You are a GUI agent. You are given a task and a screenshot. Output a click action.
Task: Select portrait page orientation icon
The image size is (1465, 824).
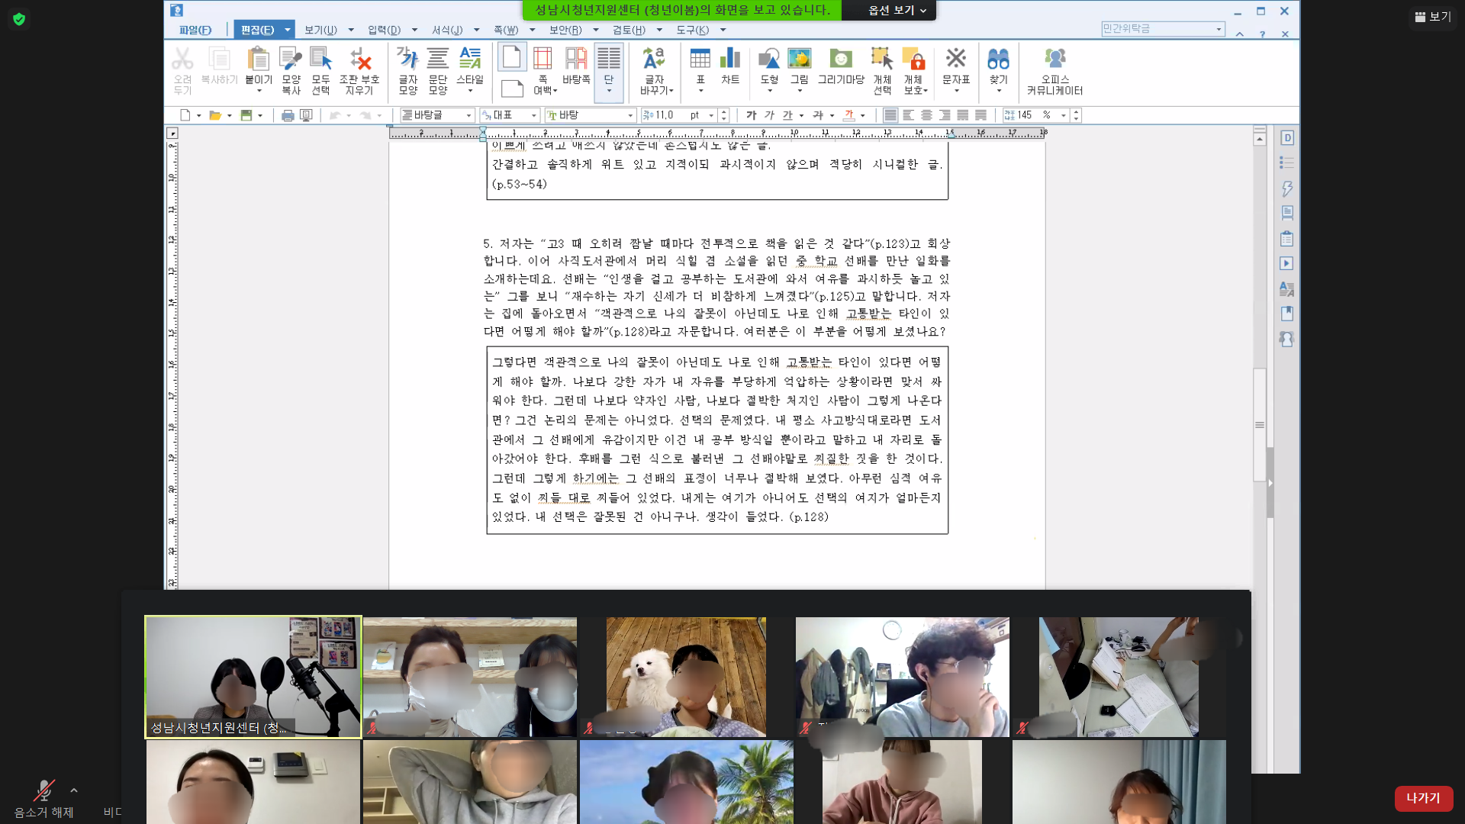tap(512, 57)
